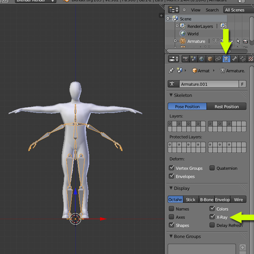Viewport: 254px width, 254px height.
Task: Expand the RenderLayers tree node
Action: coord(177,26)
